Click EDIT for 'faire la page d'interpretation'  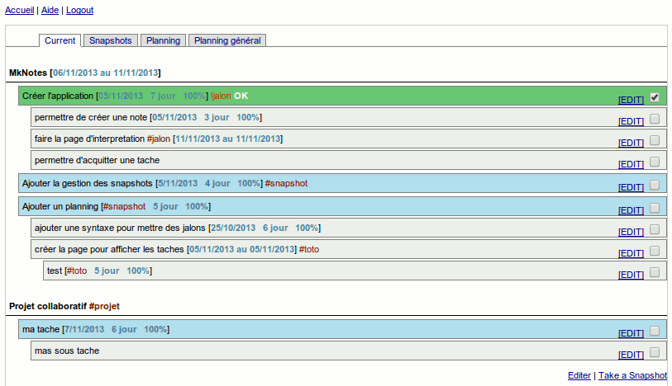coord(631,143)
